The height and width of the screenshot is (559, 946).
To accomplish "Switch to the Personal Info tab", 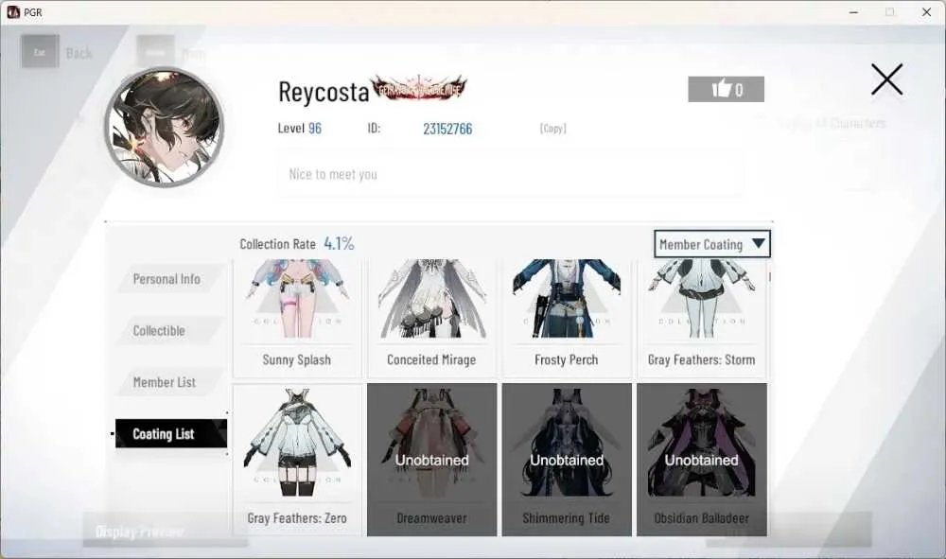I will click(x=171, y=279).
